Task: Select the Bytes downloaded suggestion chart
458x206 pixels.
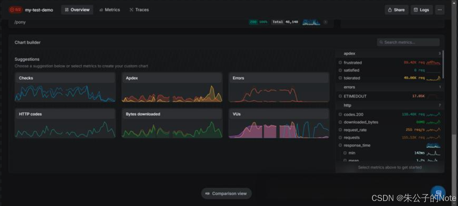Action: pyautogui.click(x=172, y=123)
